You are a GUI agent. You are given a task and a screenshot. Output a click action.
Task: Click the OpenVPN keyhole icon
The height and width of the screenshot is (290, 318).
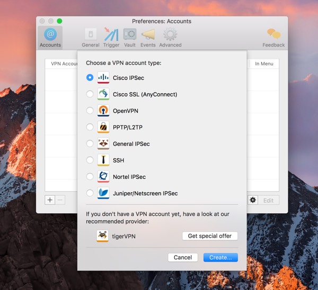point(103,111)
